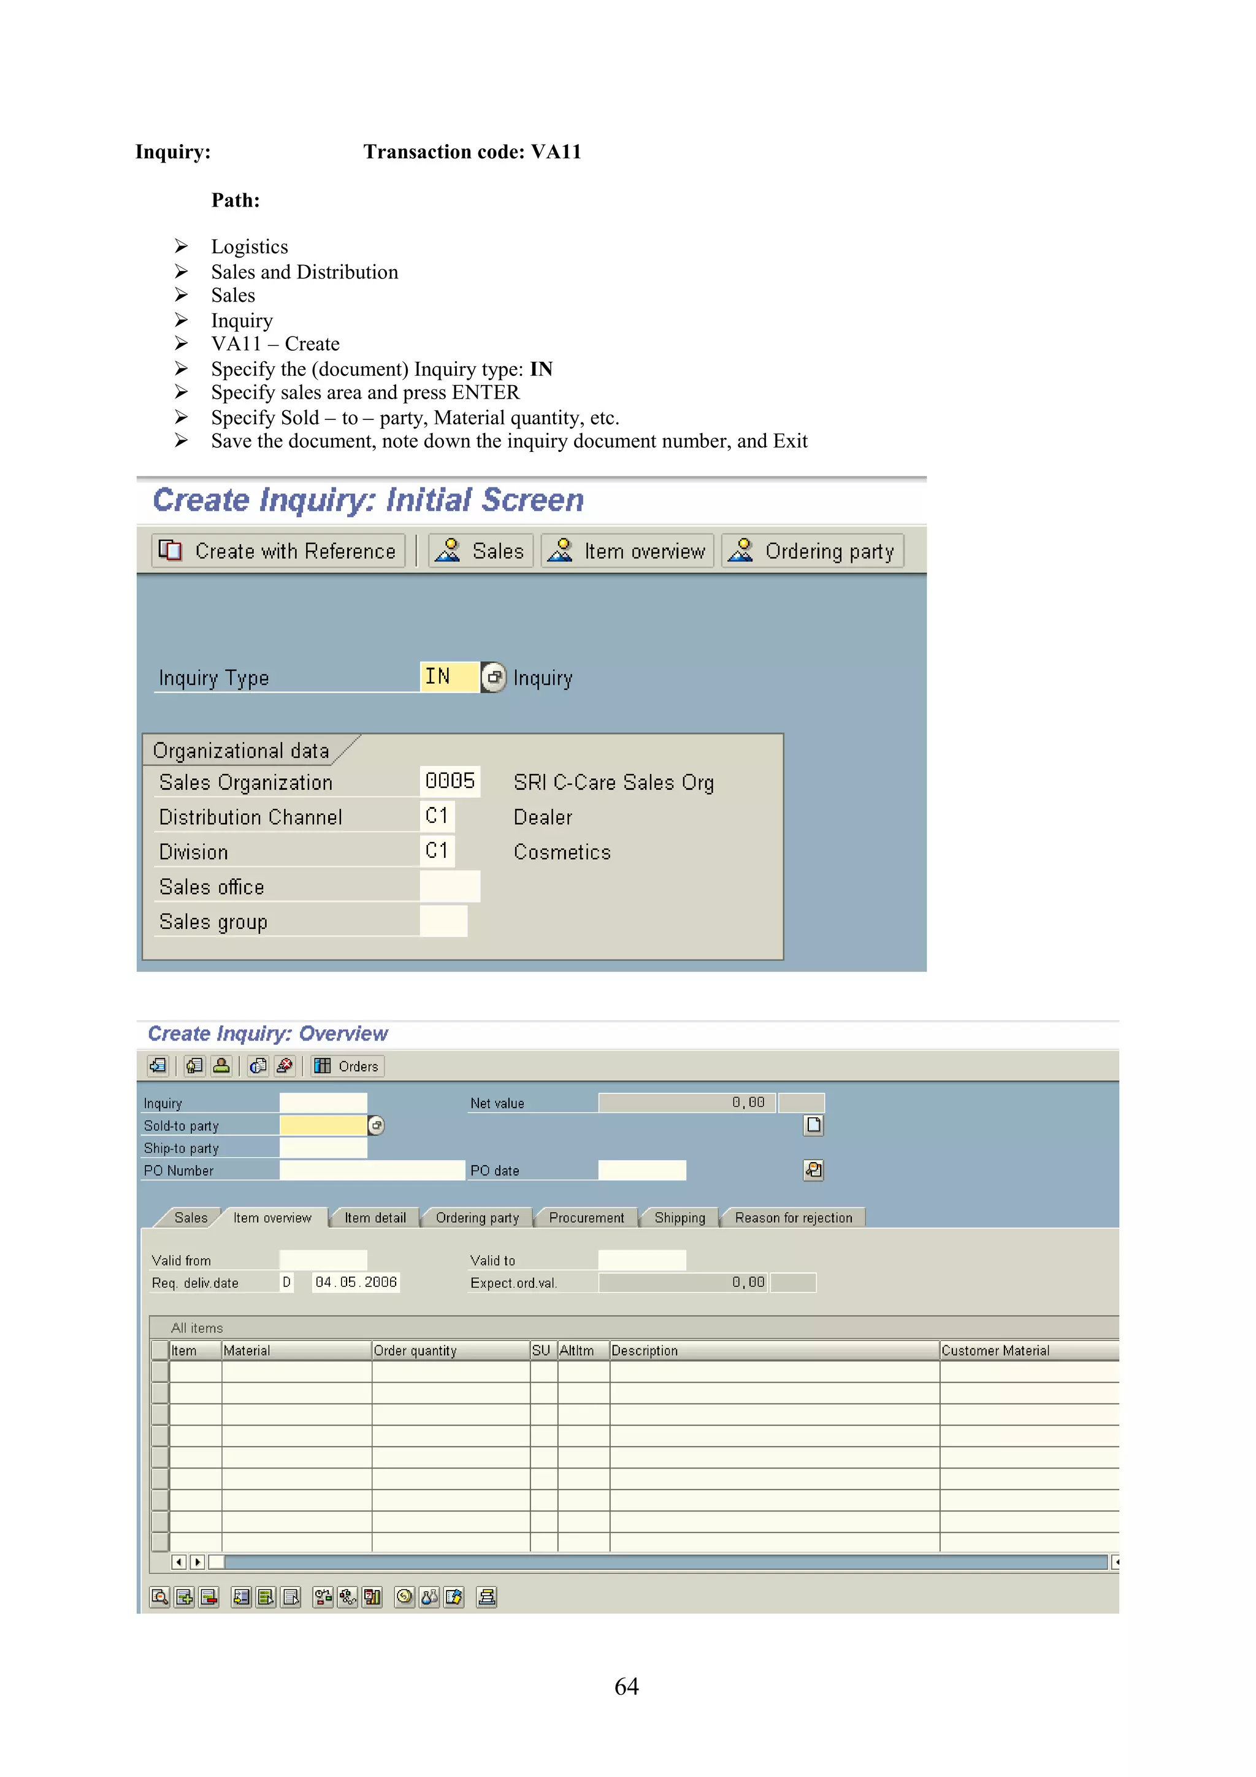
Task: Click the header output partner icon
Action: (221, 1066)
